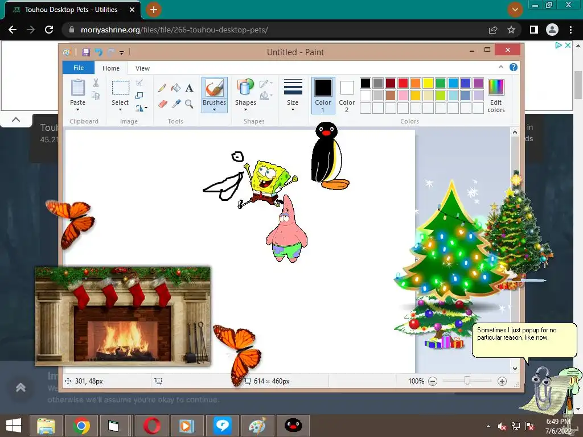
Task: Collapse the Paint ribbon with the chevron
Action: tap(501, 67)
